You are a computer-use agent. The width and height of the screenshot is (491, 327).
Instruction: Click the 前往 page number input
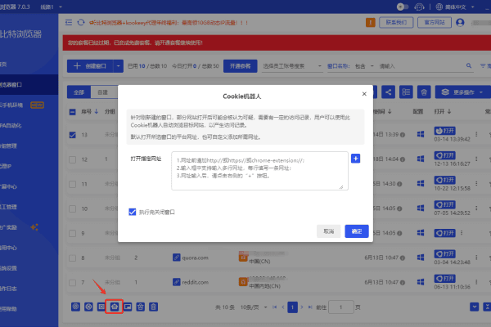click(341, 307)
